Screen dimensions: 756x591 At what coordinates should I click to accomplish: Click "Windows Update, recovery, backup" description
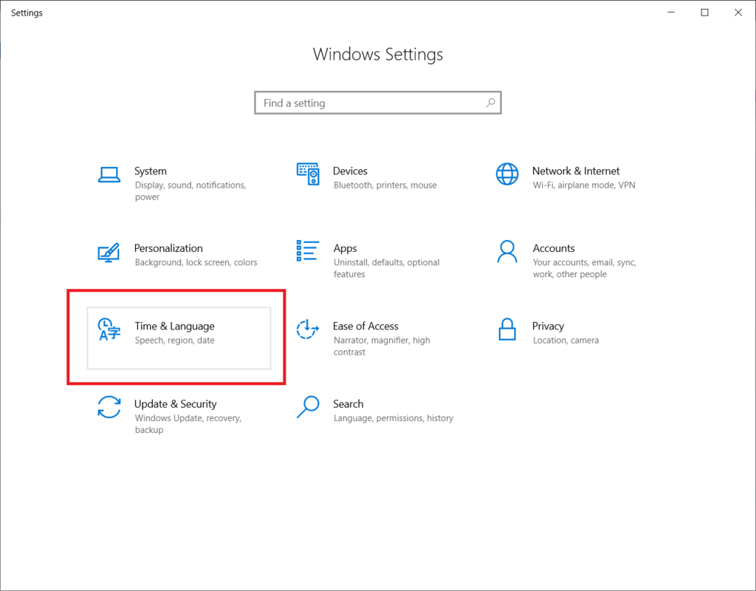point(188,423)
